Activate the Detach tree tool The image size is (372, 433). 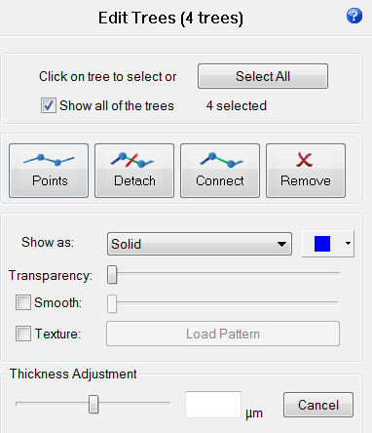[134, 171]
